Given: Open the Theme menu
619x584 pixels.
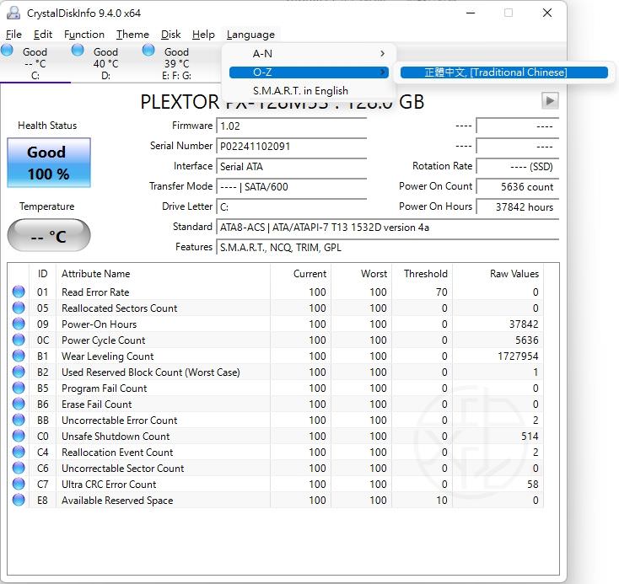Looking at the screenshot, I should pos(132,35).
